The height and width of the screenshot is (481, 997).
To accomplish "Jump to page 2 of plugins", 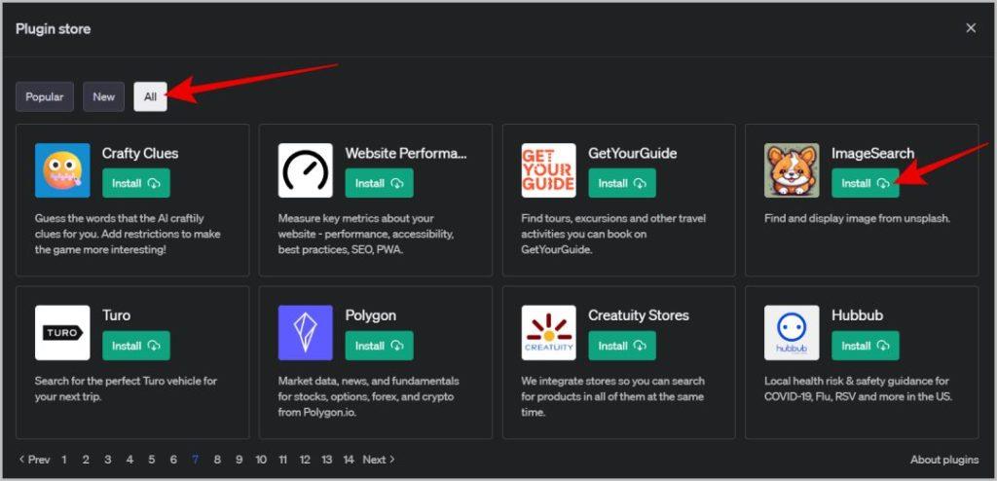I will (x=86, y=460).
